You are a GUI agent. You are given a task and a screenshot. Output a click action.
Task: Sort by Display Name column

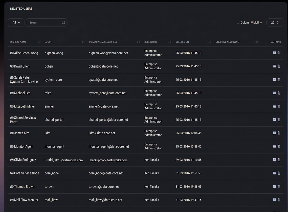point(39,42)
